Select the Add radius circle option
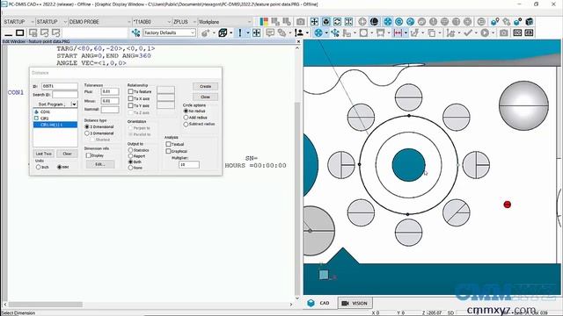 pyautogui.click(x=186, y=118)
